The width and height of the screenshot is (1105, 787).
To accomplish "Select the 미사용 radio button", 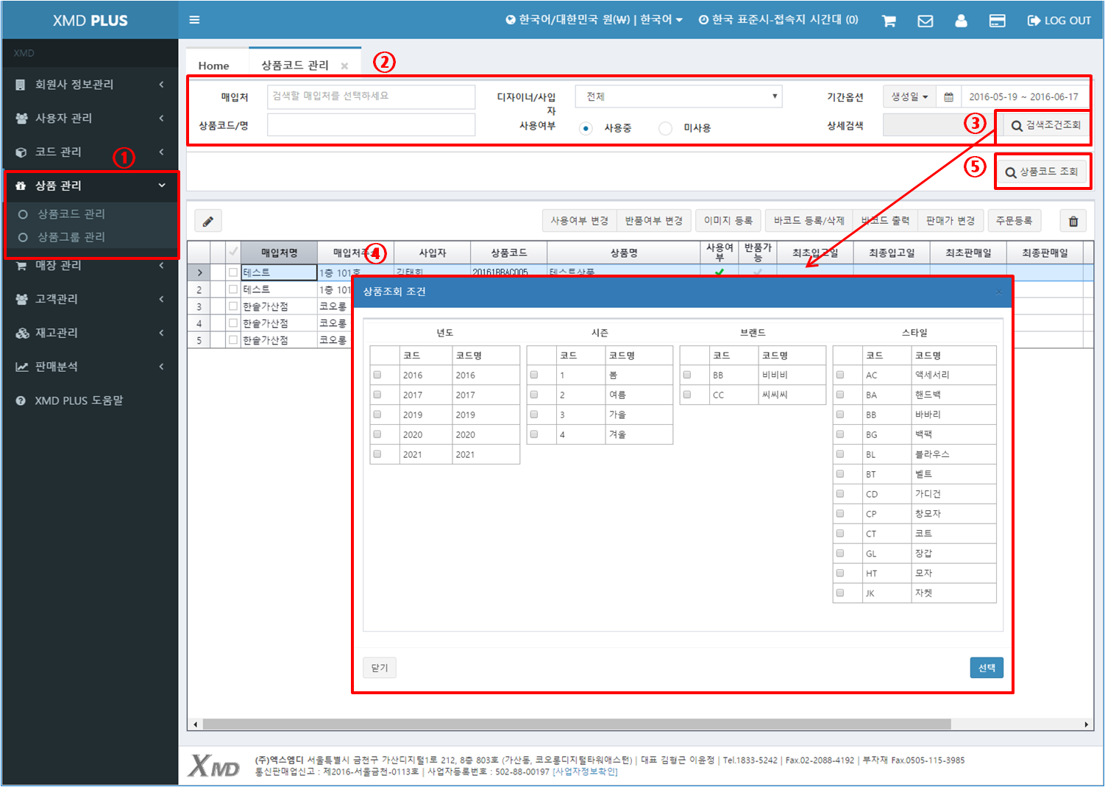I will point(665,128).
